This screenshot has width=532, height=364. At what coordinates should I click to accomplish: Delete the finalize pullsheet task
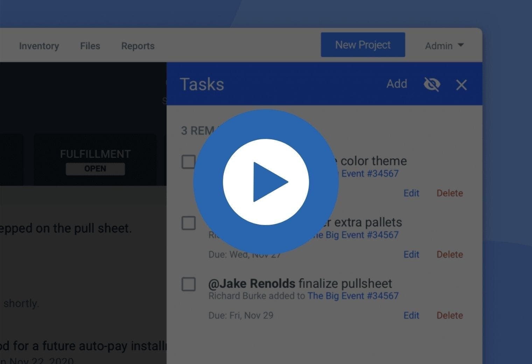pos(450,315)
